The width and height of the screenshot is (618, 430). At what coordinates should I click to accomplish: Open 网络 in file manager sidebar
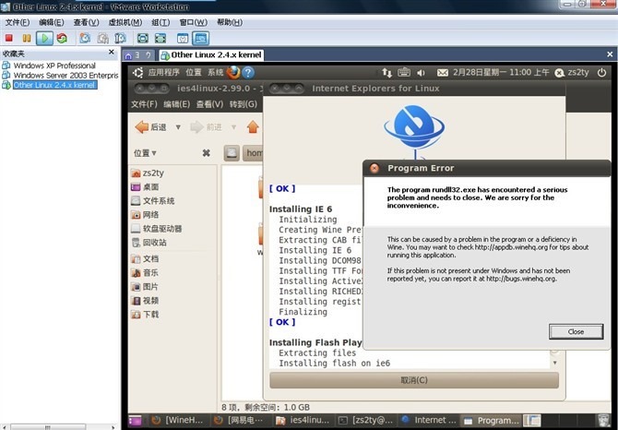[x=145, y=215]
